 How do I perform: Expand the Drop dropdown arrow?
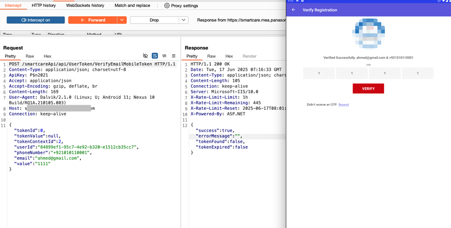pyautogui.click(x=184, y=20)
